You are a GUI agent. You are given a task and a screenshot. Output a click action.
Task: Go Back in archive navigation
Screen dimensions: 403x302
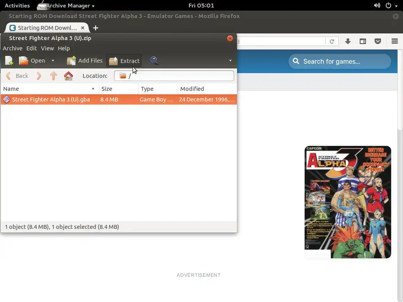click(17, 76)
